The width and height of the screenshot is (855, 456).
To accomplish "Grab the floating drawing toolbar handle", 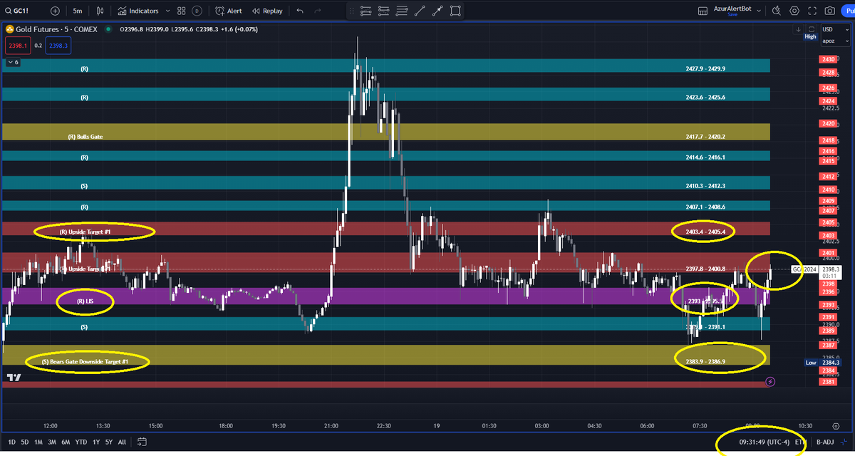I will click(x=352, y=11).
